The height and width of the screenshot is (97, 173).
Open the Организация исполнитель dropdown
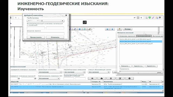coord(50,72)
